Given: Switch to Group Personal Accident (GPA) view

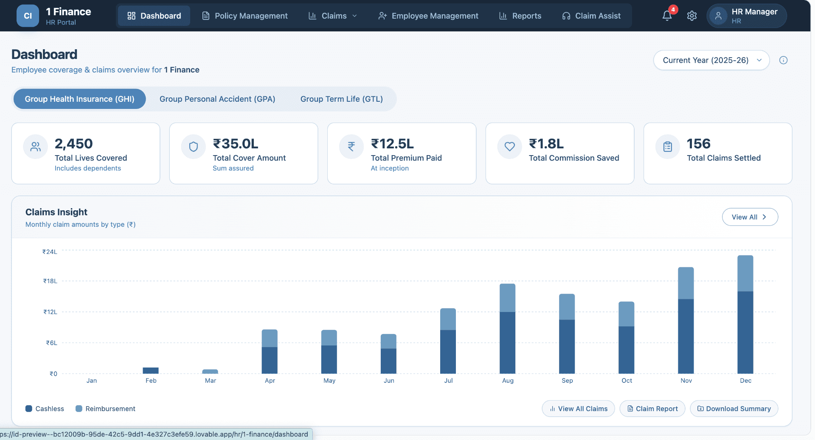Looking at the screenshot, I should 217,99.
